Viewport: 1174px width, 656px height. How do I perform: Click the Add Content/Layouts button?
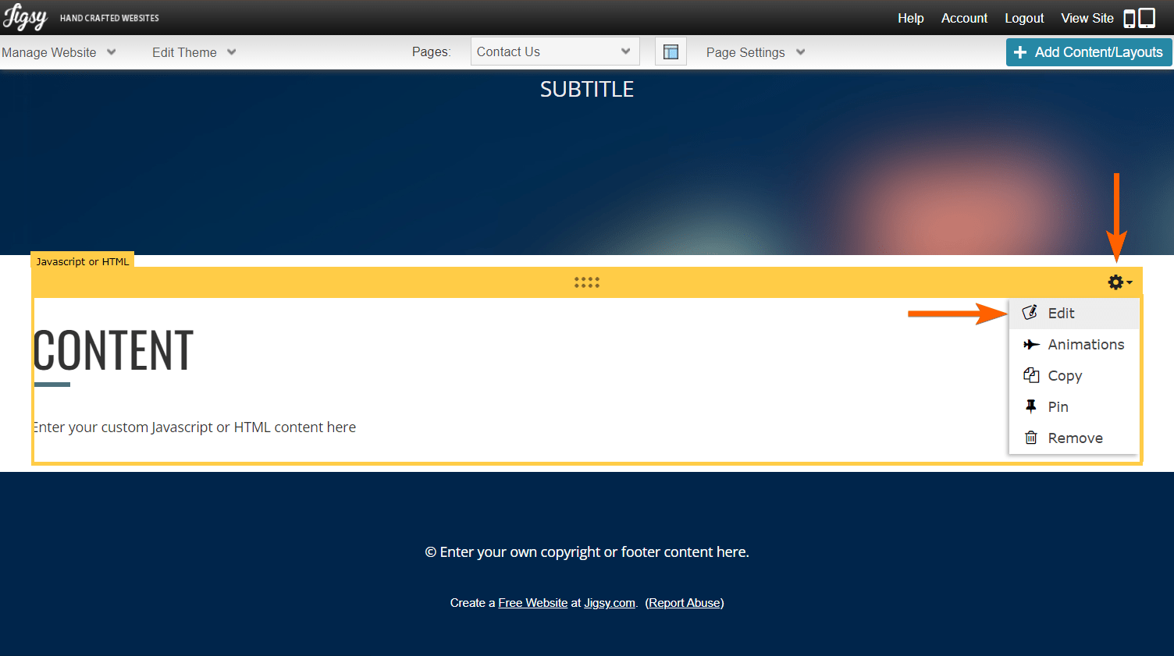tap(1088, 52)
